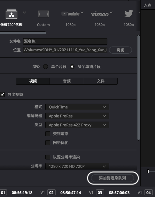The height and width of the screenshot is (197, 155).
Task: Click the timecode 08:56:47:14
Action: (71, 193)
